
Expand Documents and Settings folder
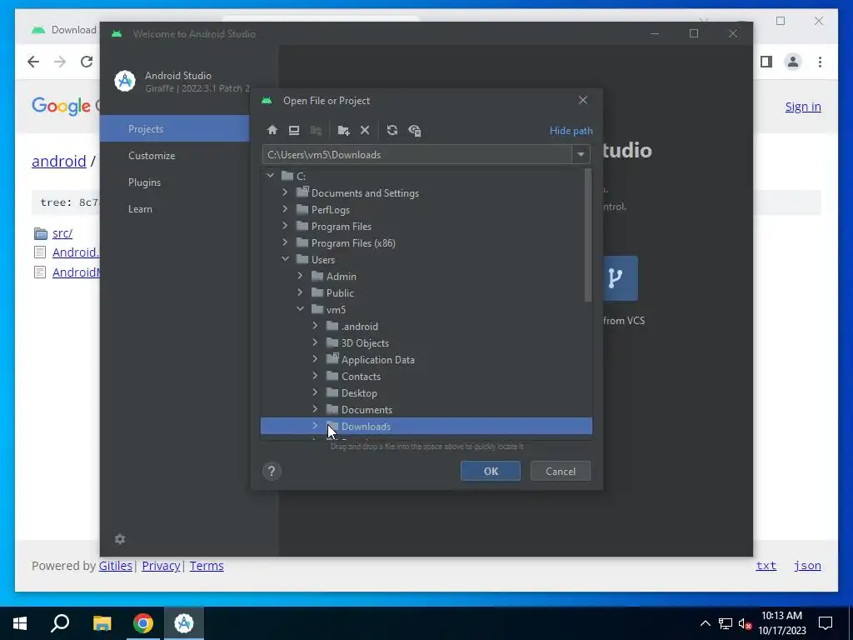pyautogui.click(x=285, y=192)
